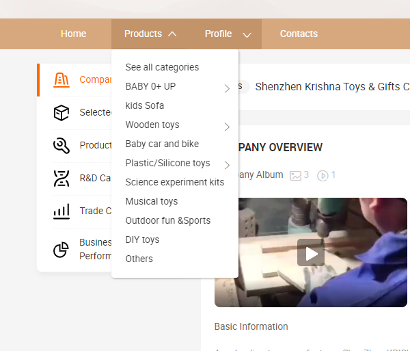The height and width of the screenshot is (351, 410).
Task: Click the Business Performance pie chart icon
Action: click(x=61, y=250)
